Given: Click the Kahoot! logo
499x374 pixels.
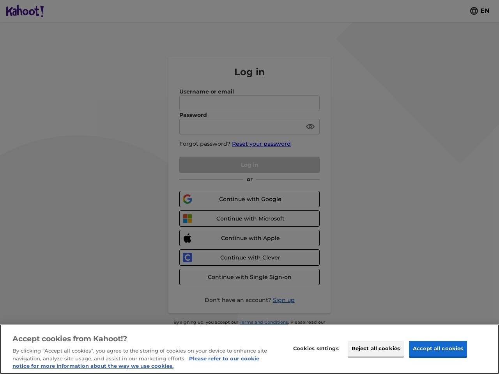Looking at the screenshot, I should (x=25, y=11).
